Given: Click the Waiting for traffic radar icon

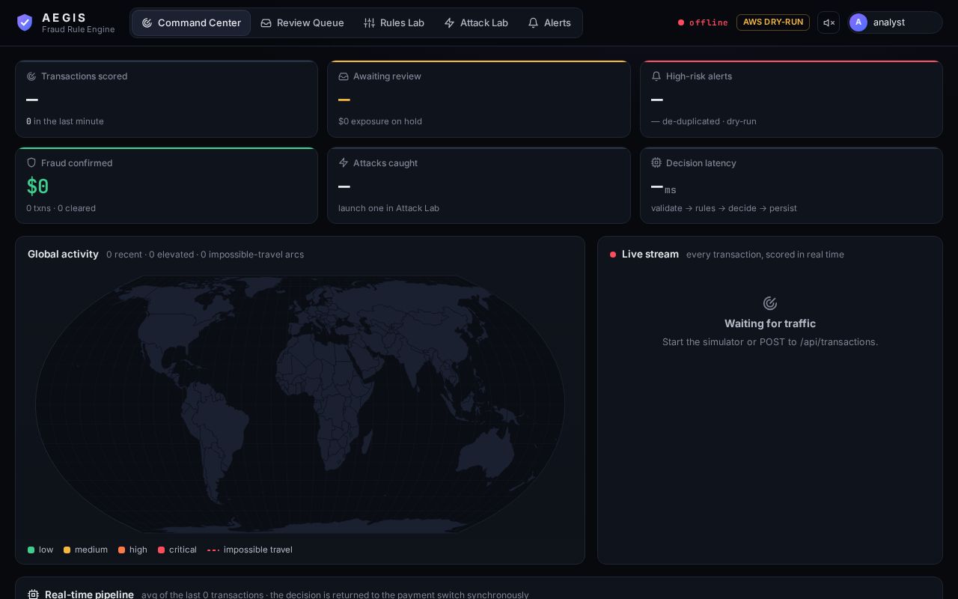Looking at the screenshot, I should click(770, 303).
